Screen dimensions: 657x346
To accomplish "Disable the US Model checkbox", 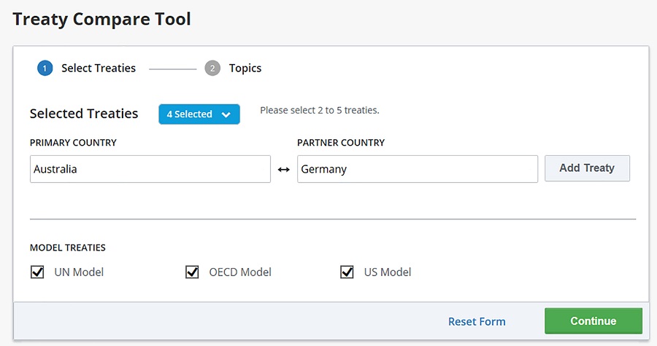I will [347, 272].
